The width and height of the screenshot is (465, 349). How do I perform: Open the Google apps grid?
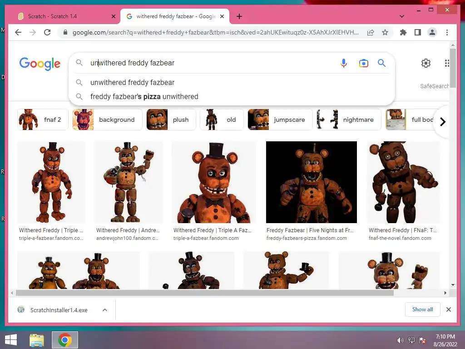(x=447, y=63)
